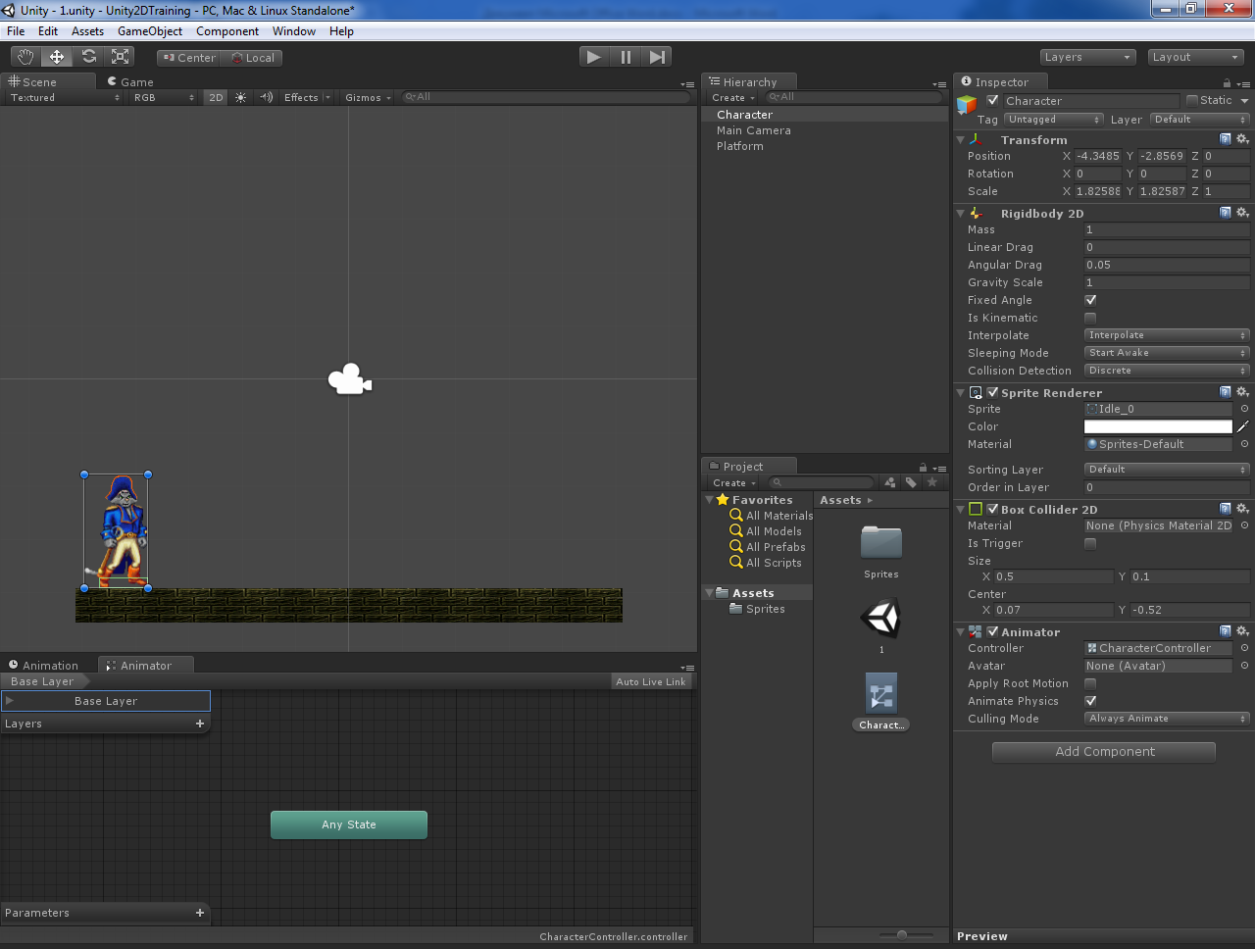Screen dimensions: 1255x949
Task: Open the Layer dropdown showing Default
Action: click(1199, 120)
